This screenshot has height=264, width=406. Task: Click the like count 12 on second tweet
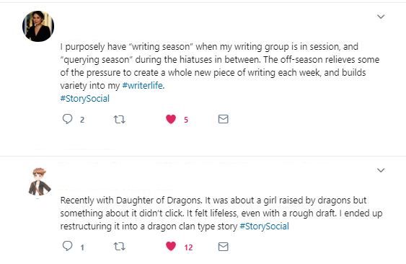pos(188,247)
